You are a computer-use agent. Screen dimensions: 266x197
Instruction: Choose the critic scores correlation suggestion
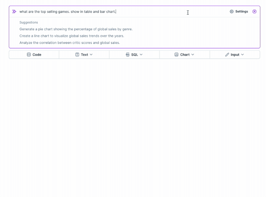tap(69, 42)
